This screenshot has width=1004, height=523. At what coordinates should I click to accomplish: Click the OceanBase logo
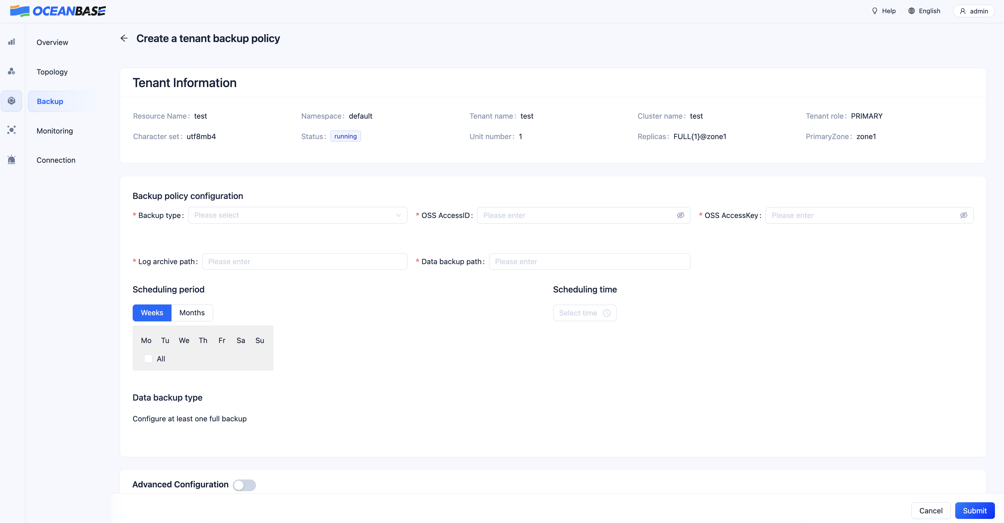(58, 11)
